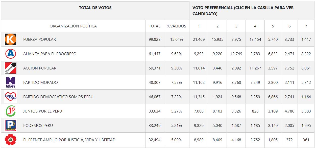Screen dimensions: 316x148
Task: Click the PARTIDO MORADO party name
Action: [41, 82]
